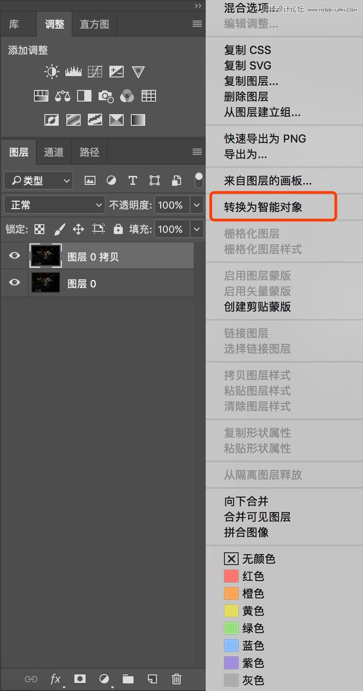Collapse the panels with double arrow
Screen dimensions: 363x691
[198, 6]
